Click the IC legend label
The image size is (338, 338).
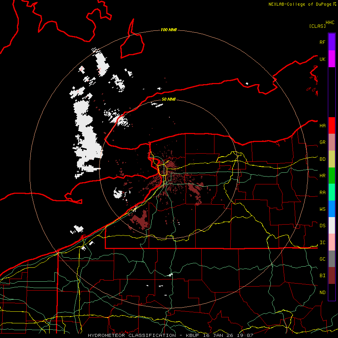coord(323,242)
